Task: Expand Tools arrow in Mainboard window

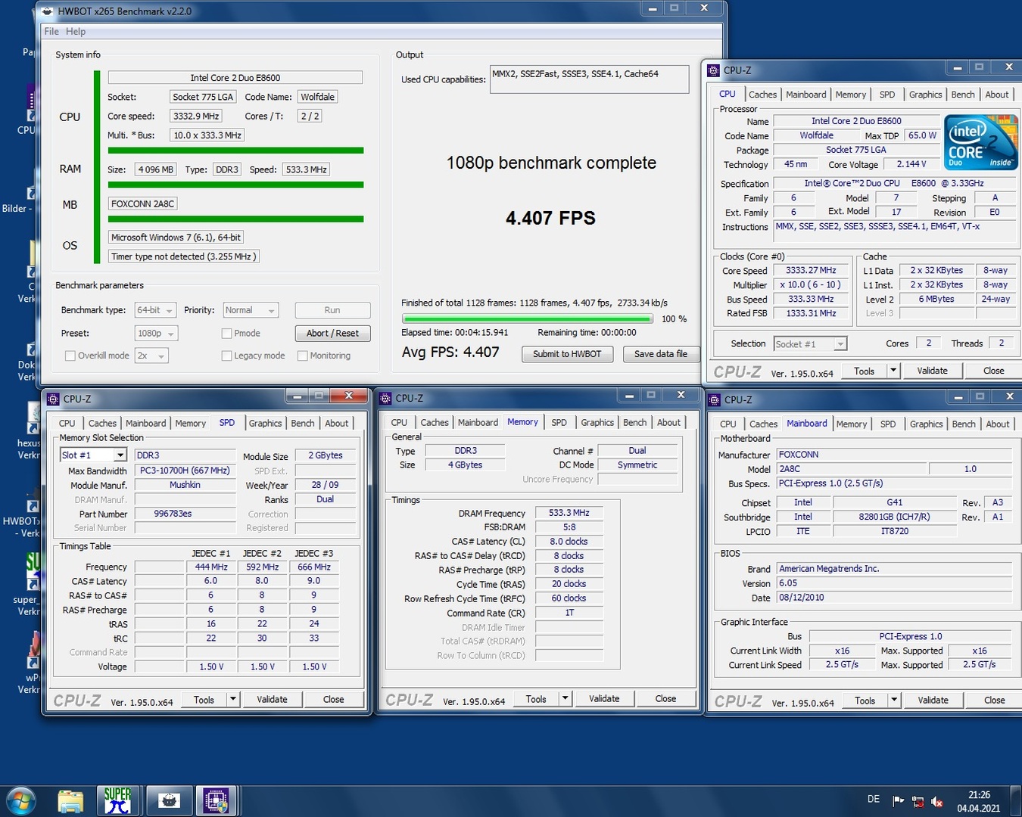Action: 894,701
